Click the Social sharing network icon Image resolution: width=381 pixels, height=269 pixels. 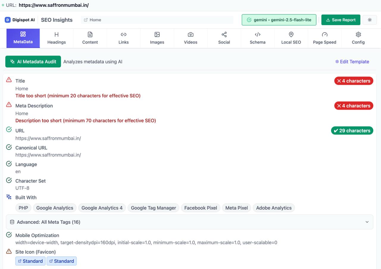224,34
